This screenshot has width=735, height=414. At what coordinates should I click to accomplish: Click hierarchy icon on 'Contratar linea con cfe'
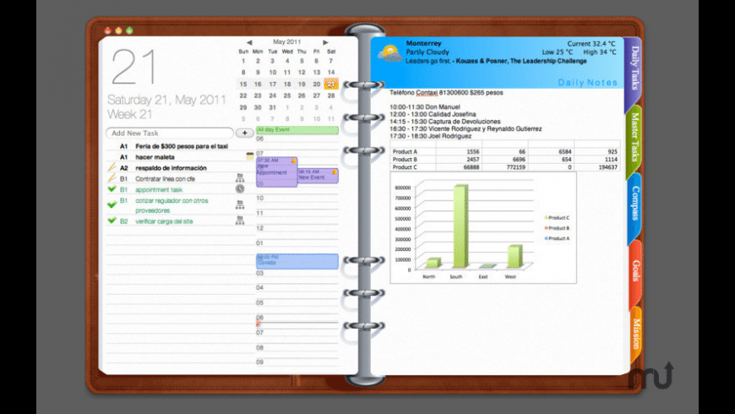click(x=240, y=177)
